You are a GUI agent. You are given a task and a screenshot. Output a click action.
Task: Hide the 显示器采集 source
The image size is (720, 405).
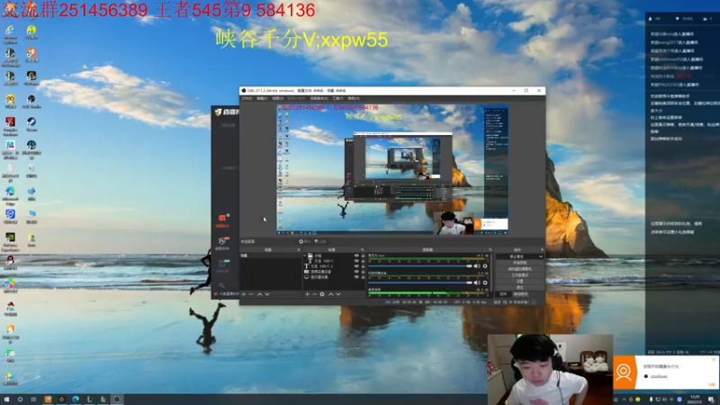pyautogui.click(x=356, y=277)
